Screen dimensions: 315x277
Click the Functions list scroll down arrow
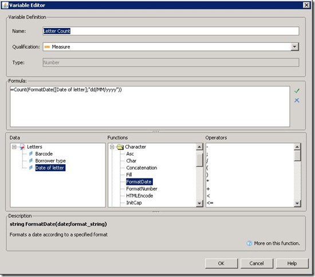199,203
